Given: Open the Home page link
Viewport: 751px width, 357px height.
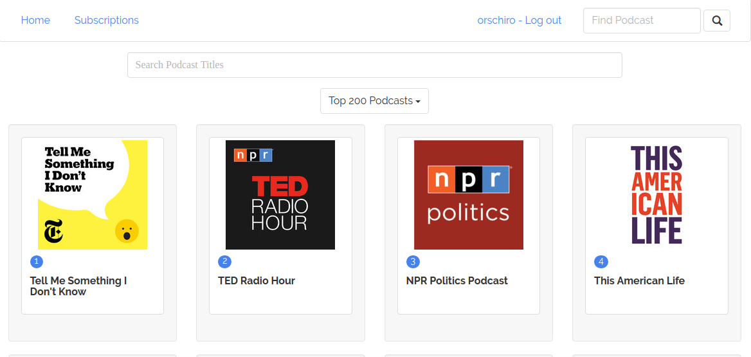Looking at the screenshot, I should click(x=35, y=20).
